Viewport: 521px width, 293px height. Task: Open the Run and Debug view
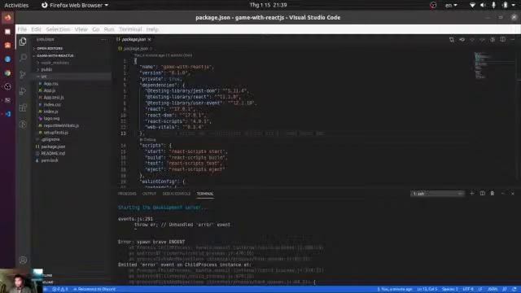click(x=23, y=91)
